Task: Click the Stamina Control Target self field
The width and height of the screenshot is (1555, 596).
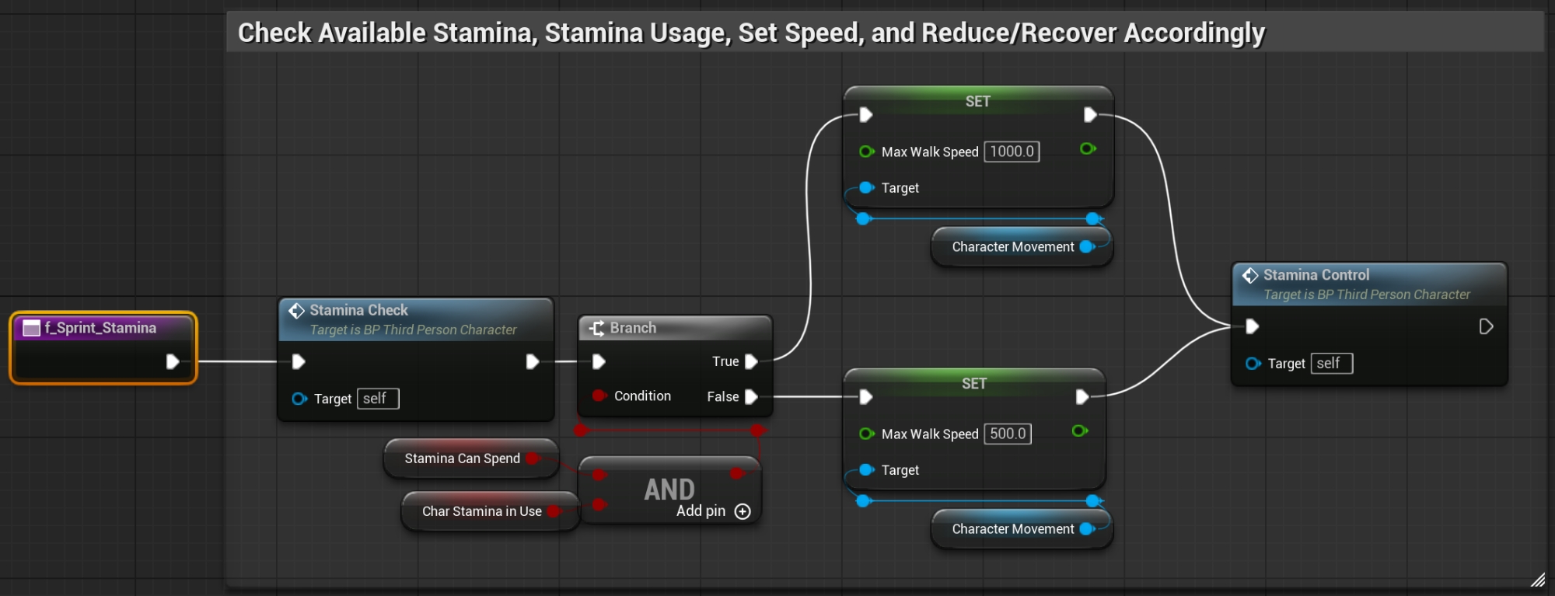Action: (1331, 364)
